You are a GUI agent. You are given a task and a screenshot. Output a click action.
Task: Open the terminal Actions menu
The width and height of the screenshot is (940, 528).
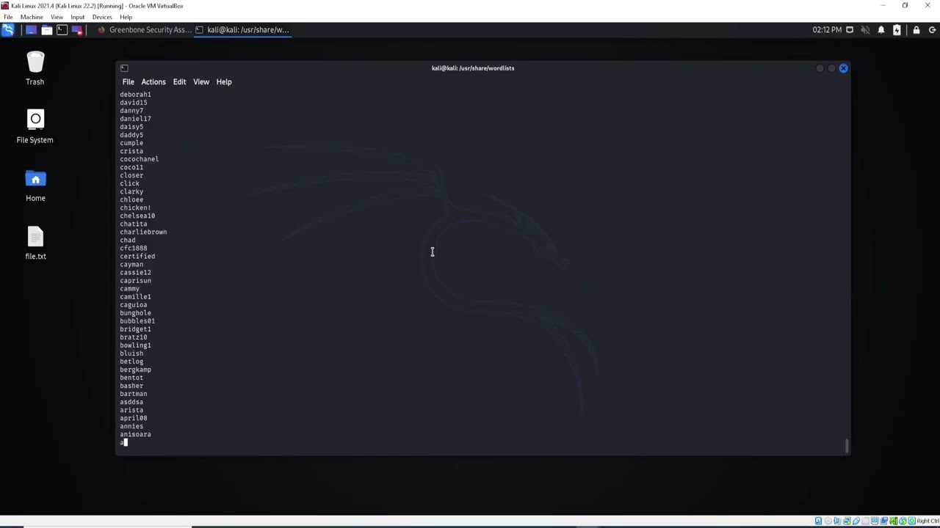click(x=153, y=81)
